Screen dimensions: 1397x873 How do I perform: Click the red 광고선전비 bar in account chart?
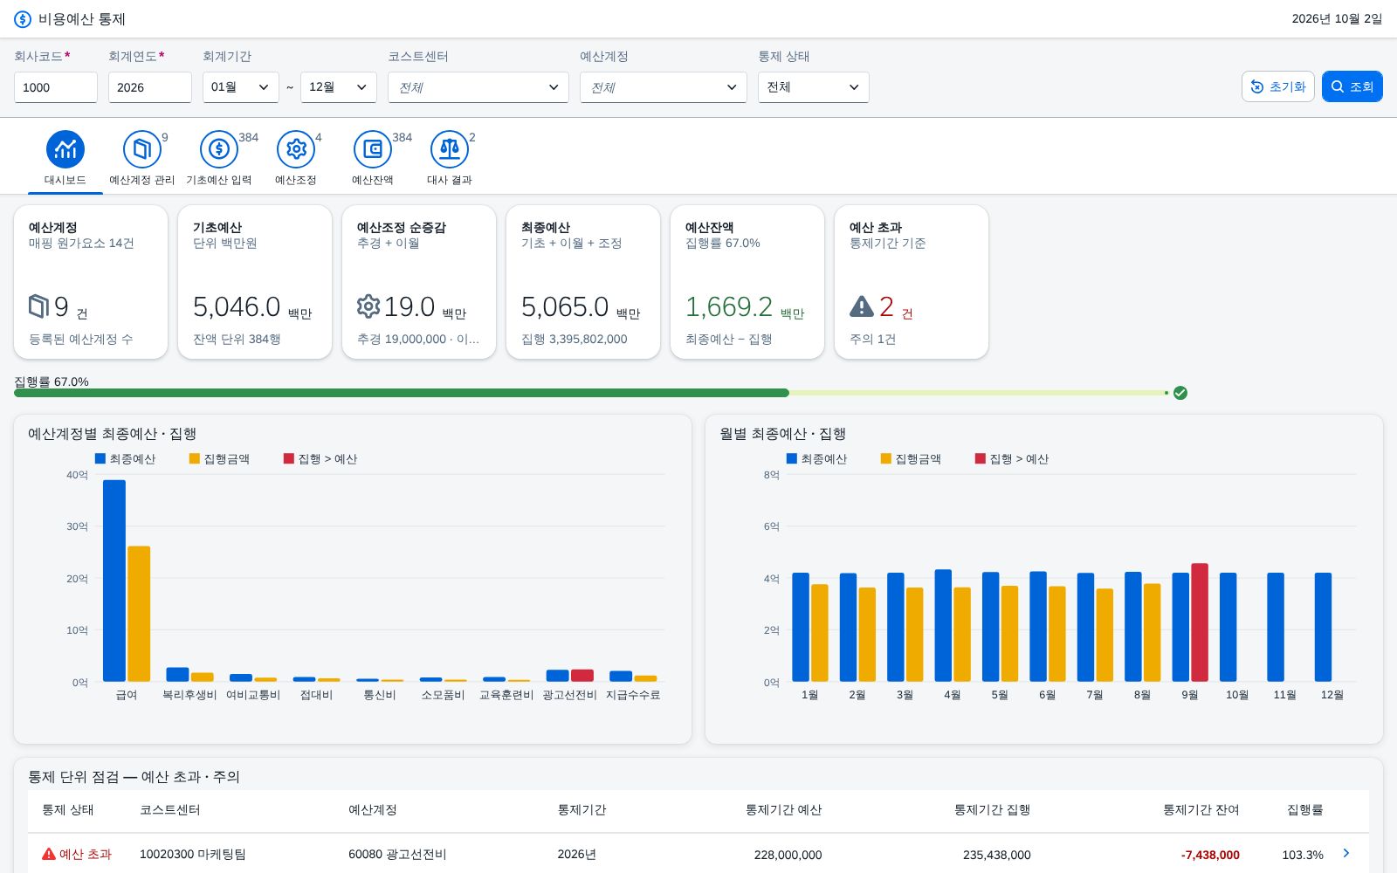(582, 676)
